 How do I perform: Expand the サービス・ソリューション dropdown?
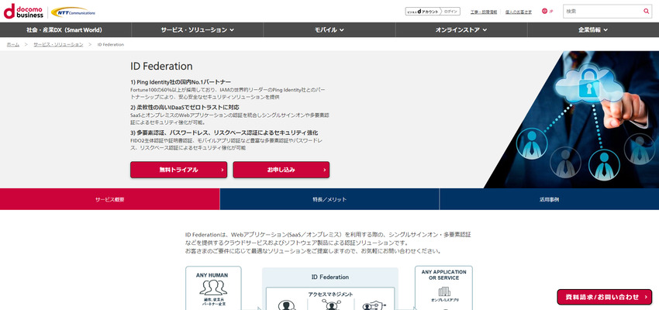tap(198, 29)
